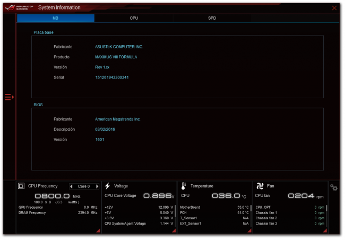Click the Core 0 selector label
The width and height of the screenshot is (345, 240).
click(x=84, y=186)
